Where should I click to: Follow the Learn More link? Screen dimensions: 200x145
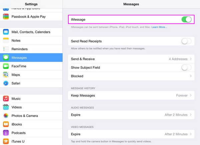(159, 27)
